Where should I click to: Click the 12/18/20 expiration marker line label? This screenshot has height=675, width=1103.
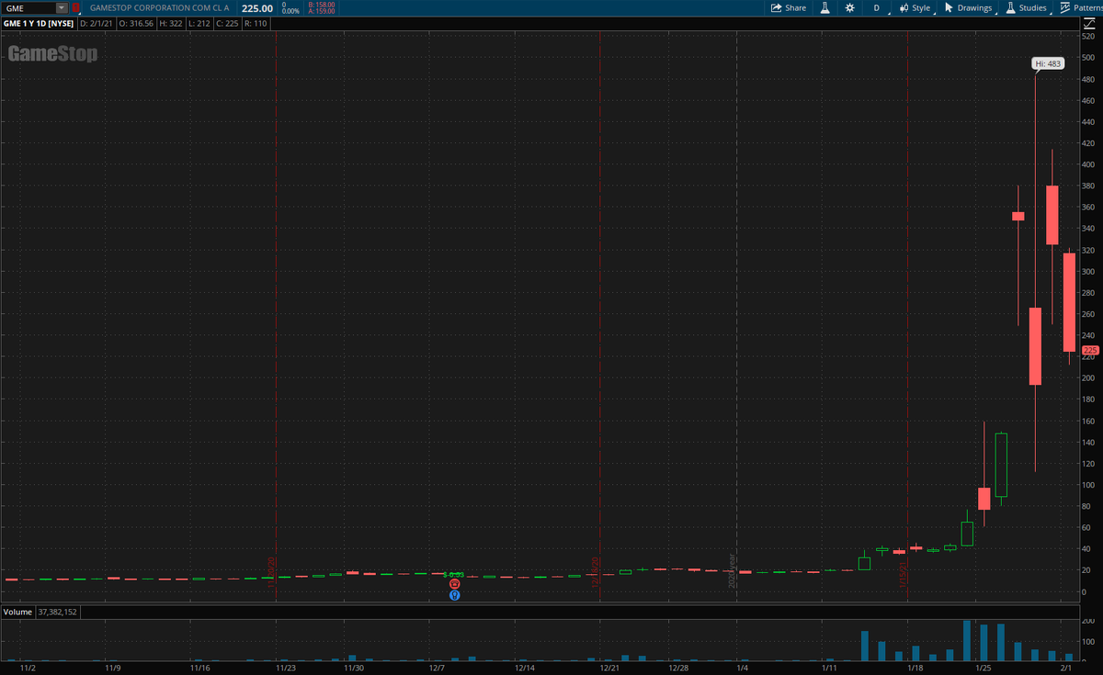(x=596, y=571)
